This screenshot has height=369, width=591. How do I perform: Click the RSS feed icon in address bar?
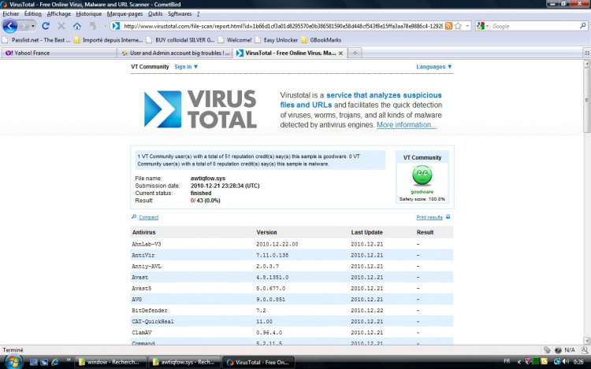tap(448, 26)
